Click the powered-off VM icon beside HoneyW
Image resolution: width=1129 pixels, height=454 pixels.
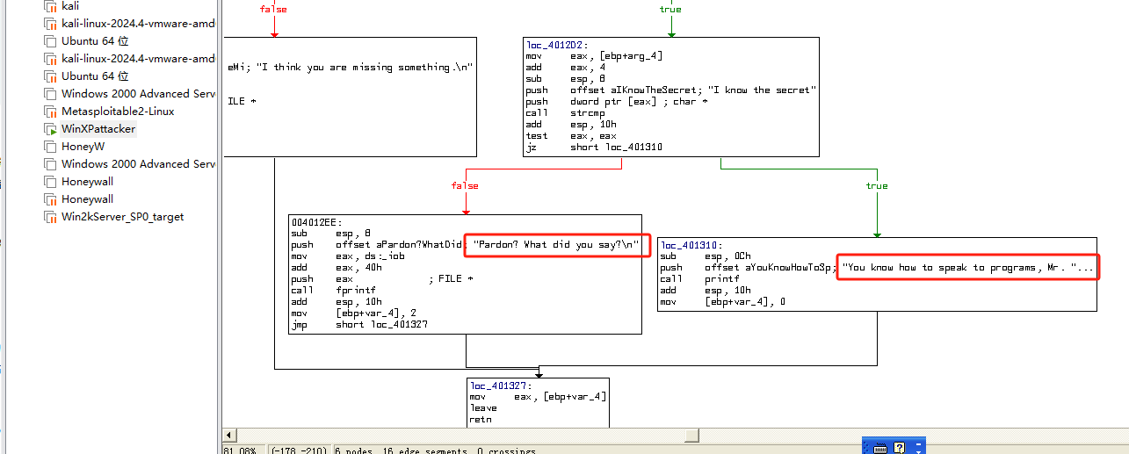click(x=51, y=147)
